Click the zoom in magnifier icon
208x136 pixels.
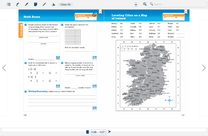[145, 4]
